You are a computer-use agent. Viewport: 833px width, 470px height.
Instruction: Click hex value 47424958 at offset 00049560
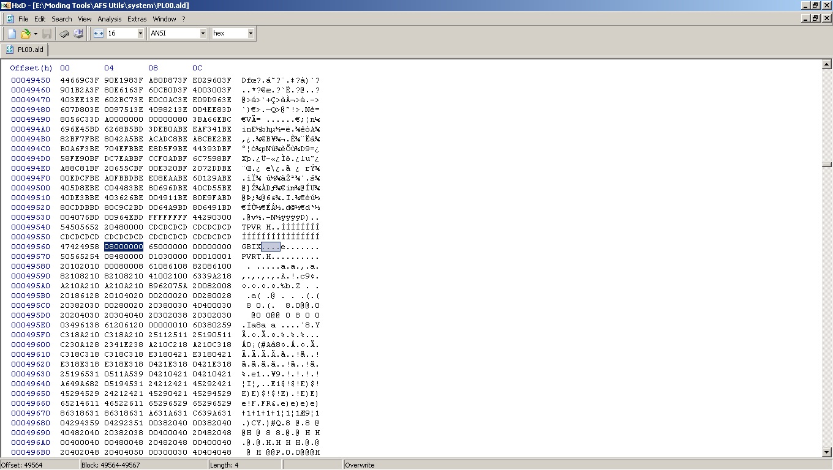pos(80,247)
